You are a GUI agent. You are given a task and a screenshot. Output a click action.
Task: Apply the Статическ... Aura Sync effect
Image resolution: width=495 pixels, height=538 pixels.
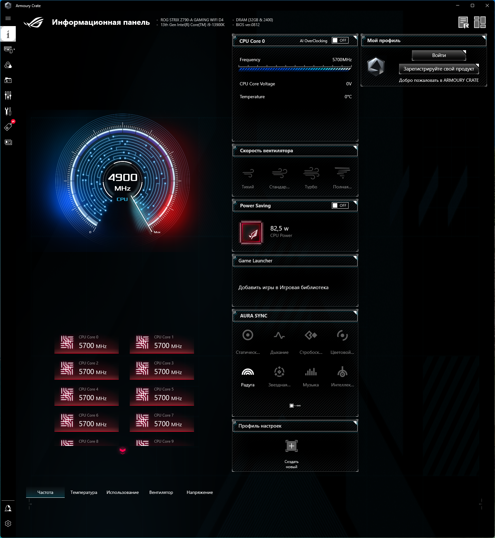pos(248,342)
